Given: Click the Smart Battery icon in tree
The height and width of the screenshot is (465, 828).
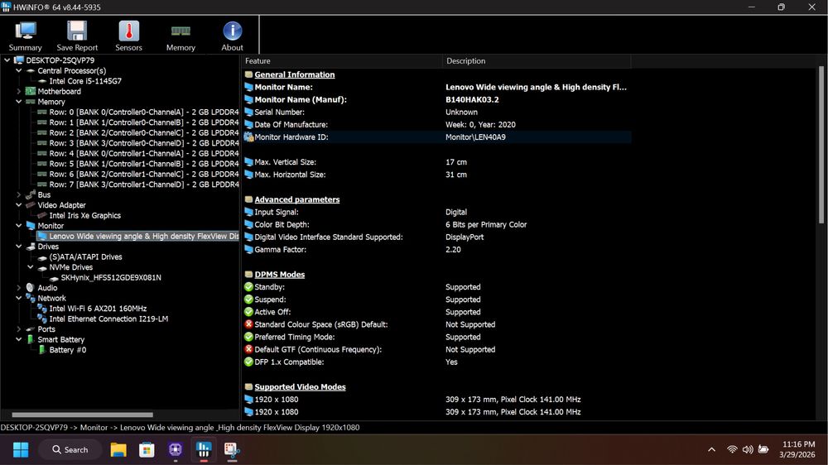Looking at the screenshot, I should point(30,339).
